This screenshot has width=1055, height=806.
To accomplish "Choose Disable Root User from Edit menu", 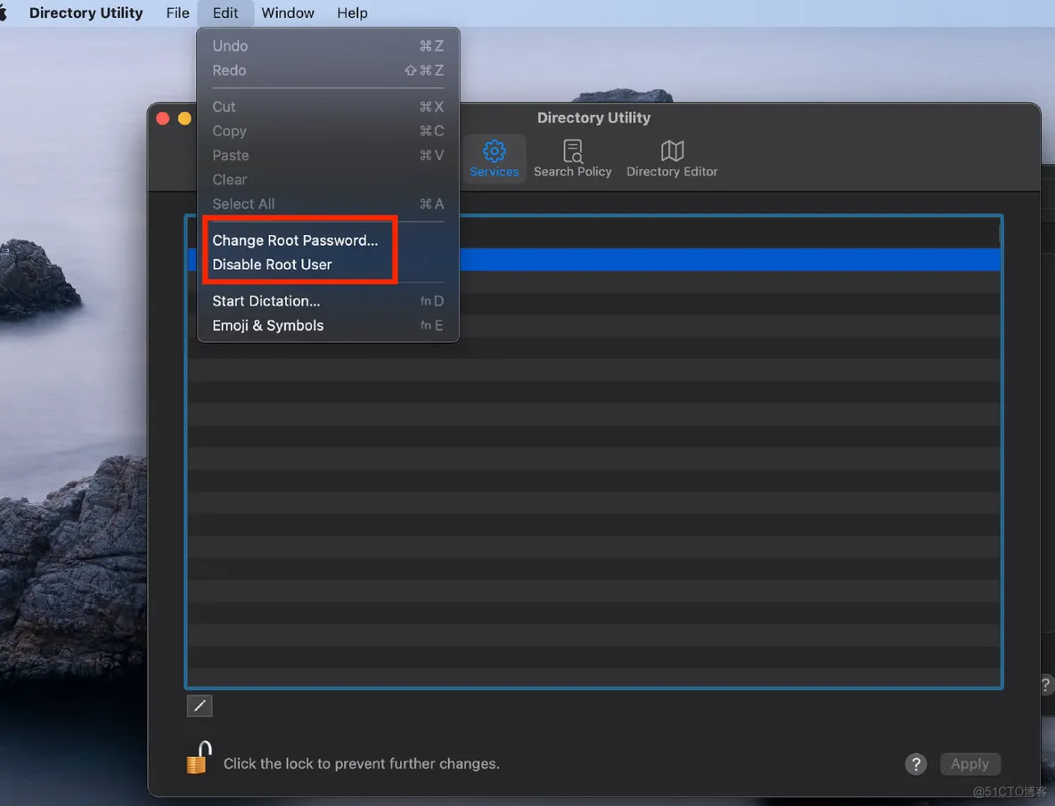I will coord(328,265).
